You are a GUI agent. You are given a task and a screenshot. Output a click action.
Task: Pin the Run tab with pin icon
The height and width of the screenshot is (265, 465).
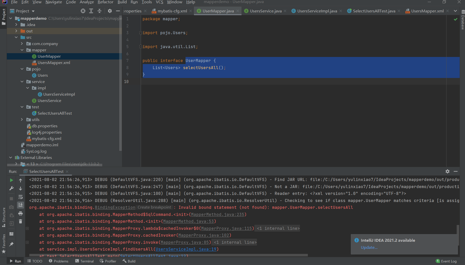tap(11, 244)
